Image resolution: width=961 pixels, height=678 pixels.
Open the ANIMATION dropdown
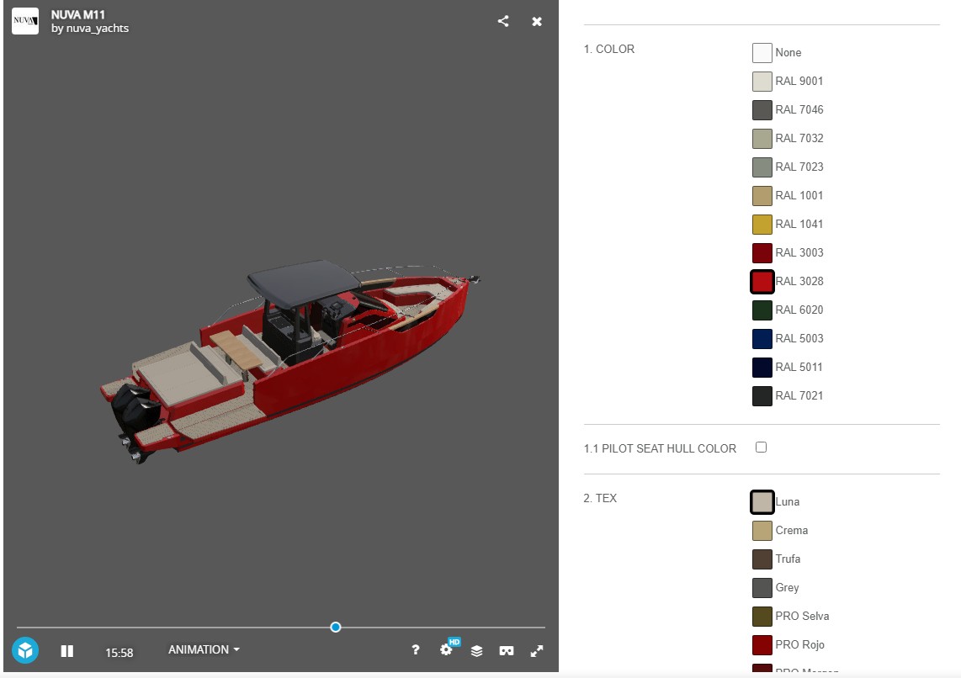pos(202,649)
